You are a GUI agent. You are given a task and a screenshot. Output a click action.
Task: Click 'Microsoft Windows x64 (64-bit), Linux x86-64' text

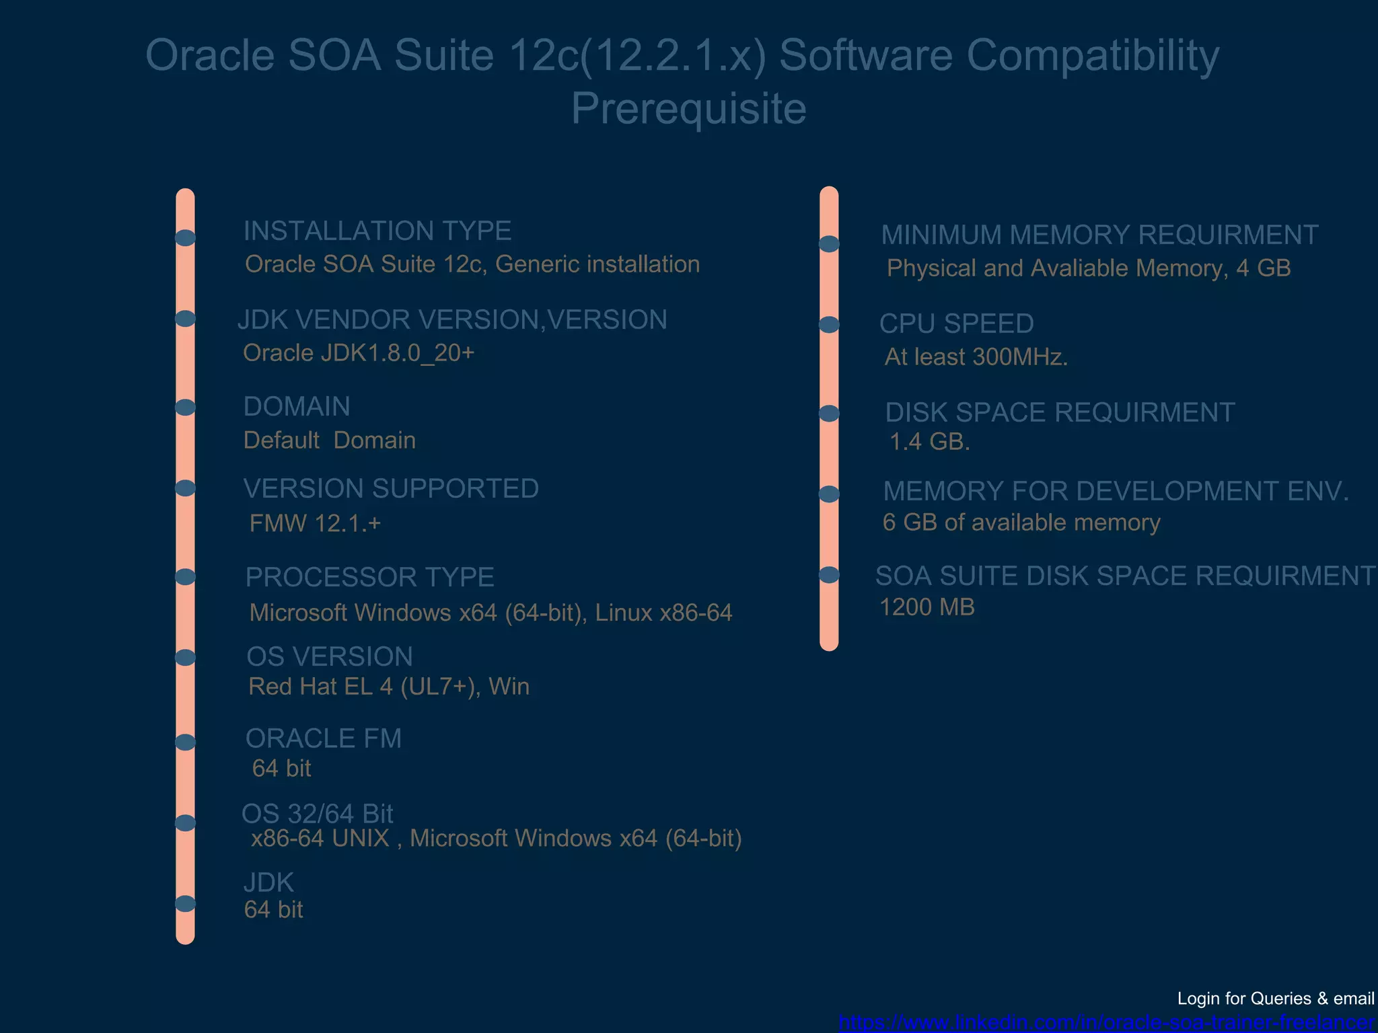click(x=491, y=613)
